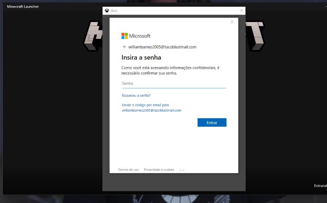Click the Minecraft logo block left of dialog
This screenshot has width=327, height=203.
[93, 36]
